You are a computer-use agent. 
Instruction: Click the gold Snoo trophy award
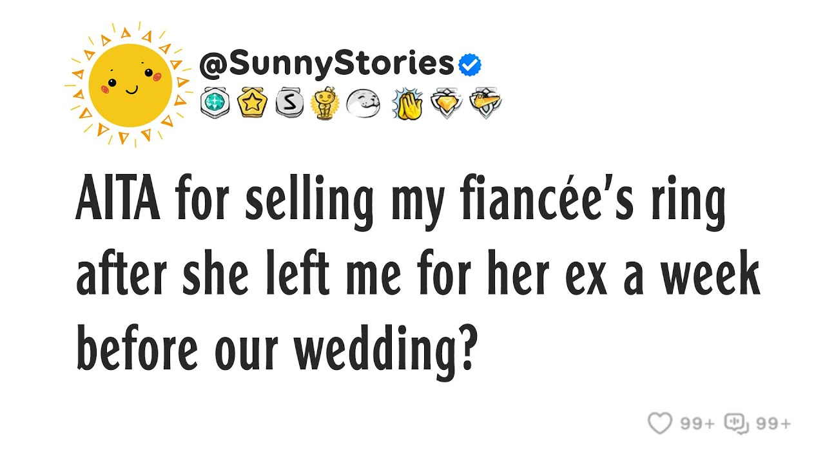pos(324,103)
